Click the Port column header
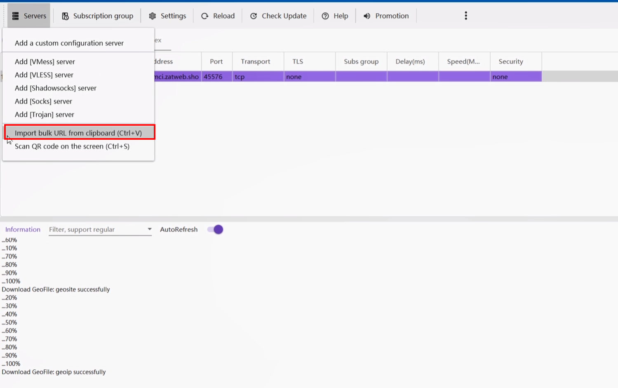 (x=216, y=61)
